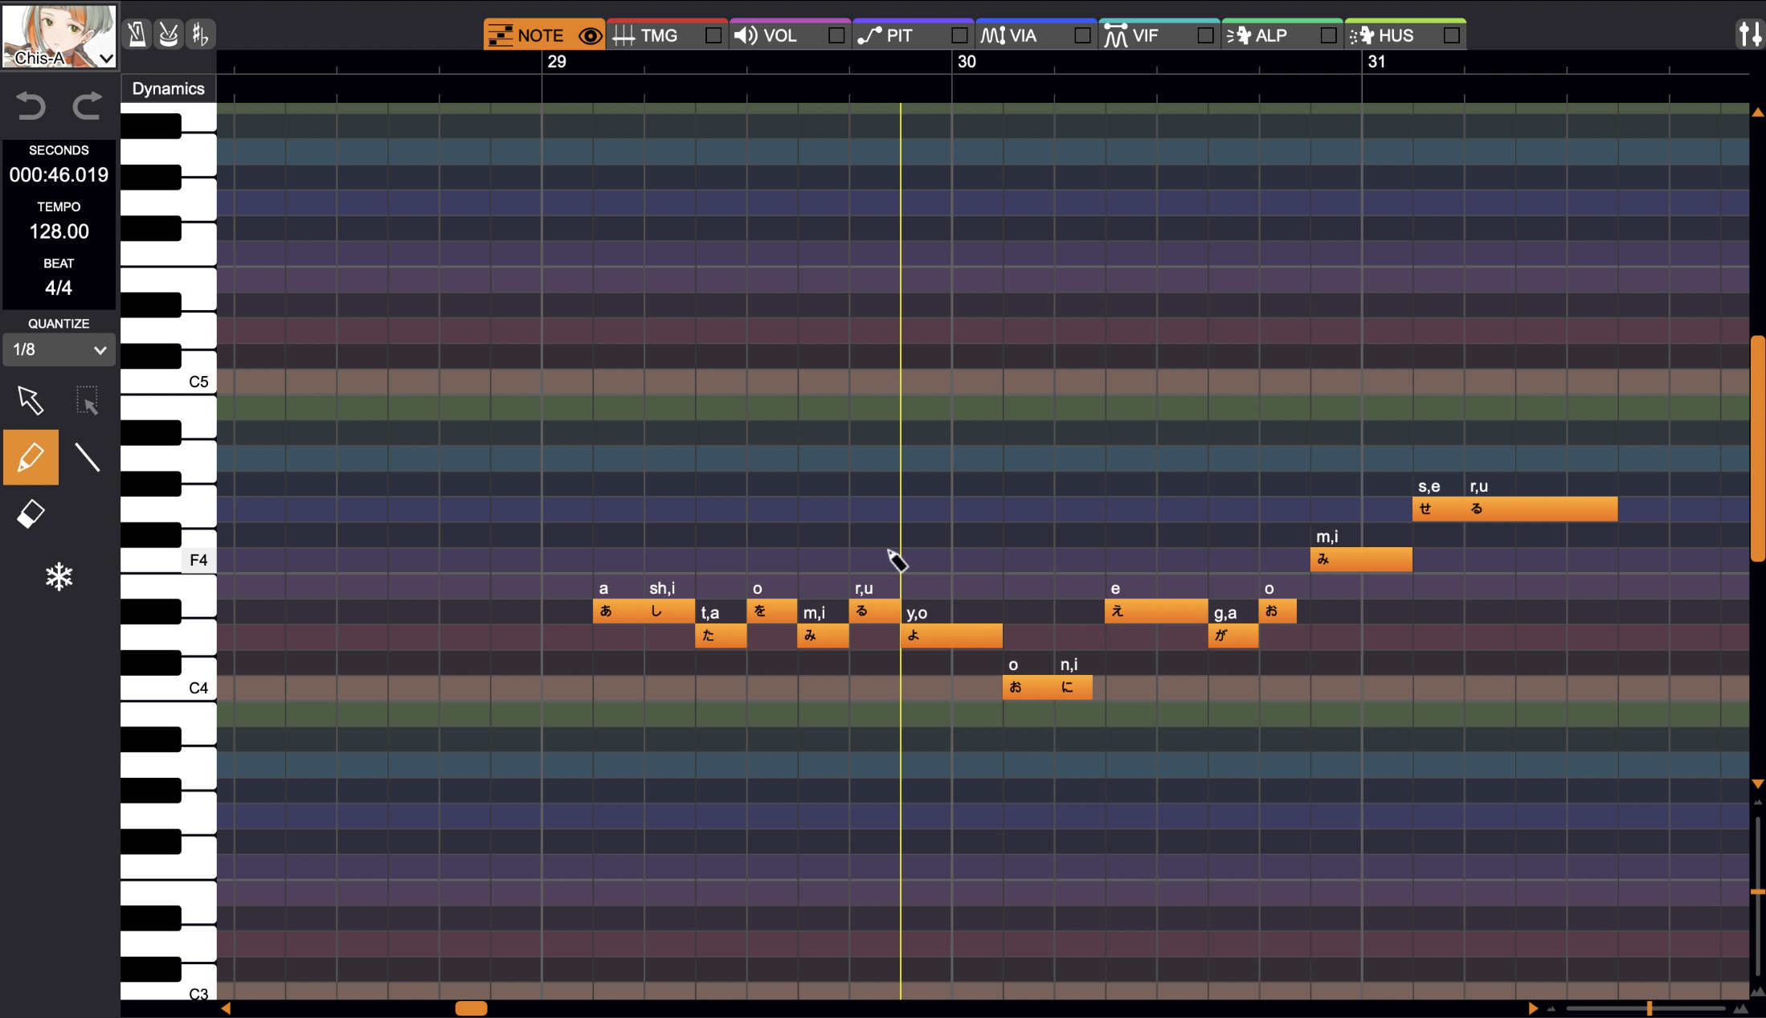Screen dimensions: 1766x1018
Task: Toggle the NOTE eye visibility
Action: pos(590,36)
